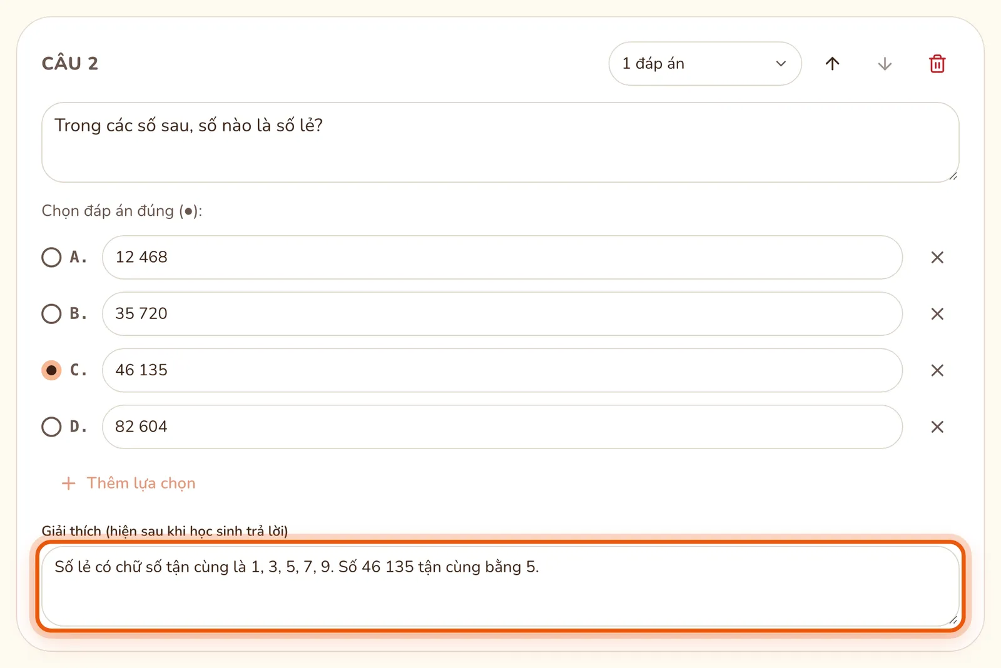Mark answer D as correct radio
This screenshot has height=668, width=1001.
click(51, 427)
